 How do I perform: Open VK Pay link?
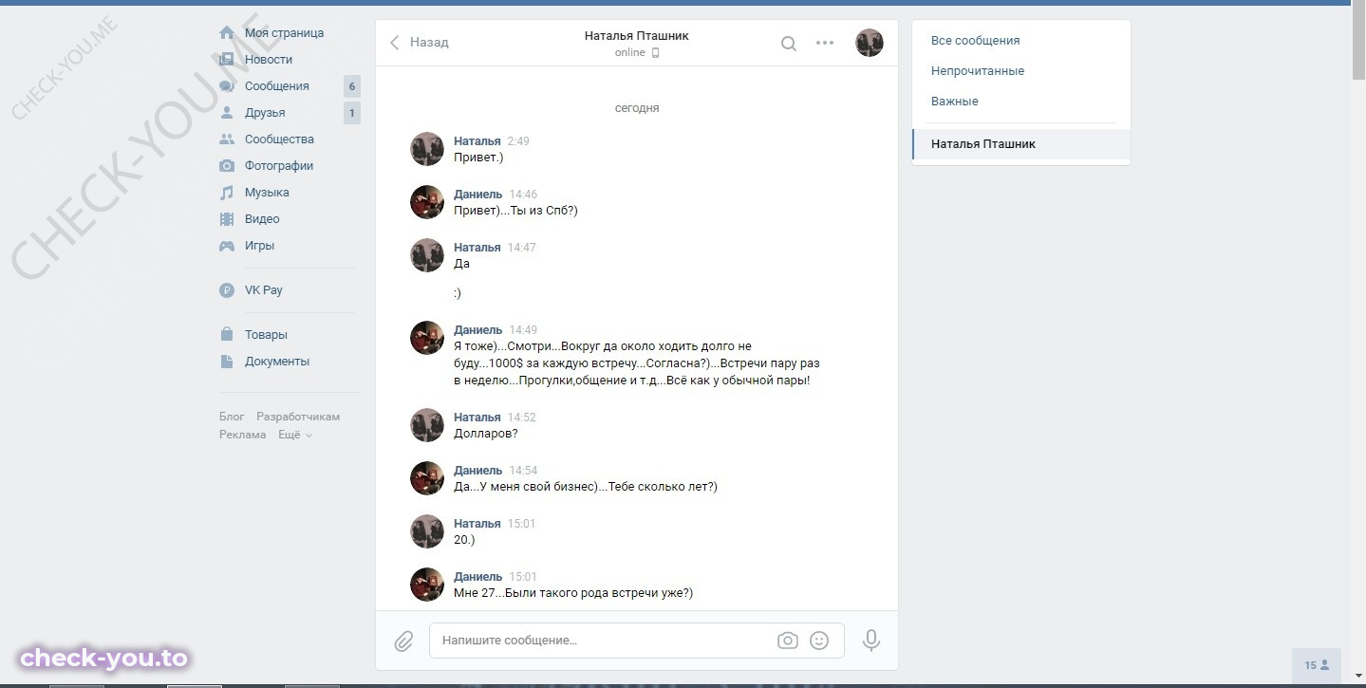pos(264,290)
